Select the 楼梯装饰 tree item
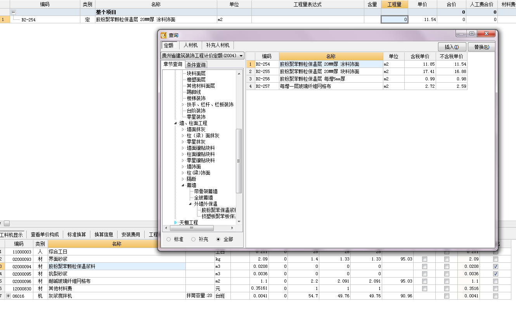This screenshot has height=321, width=516. (x=196, y=98)
